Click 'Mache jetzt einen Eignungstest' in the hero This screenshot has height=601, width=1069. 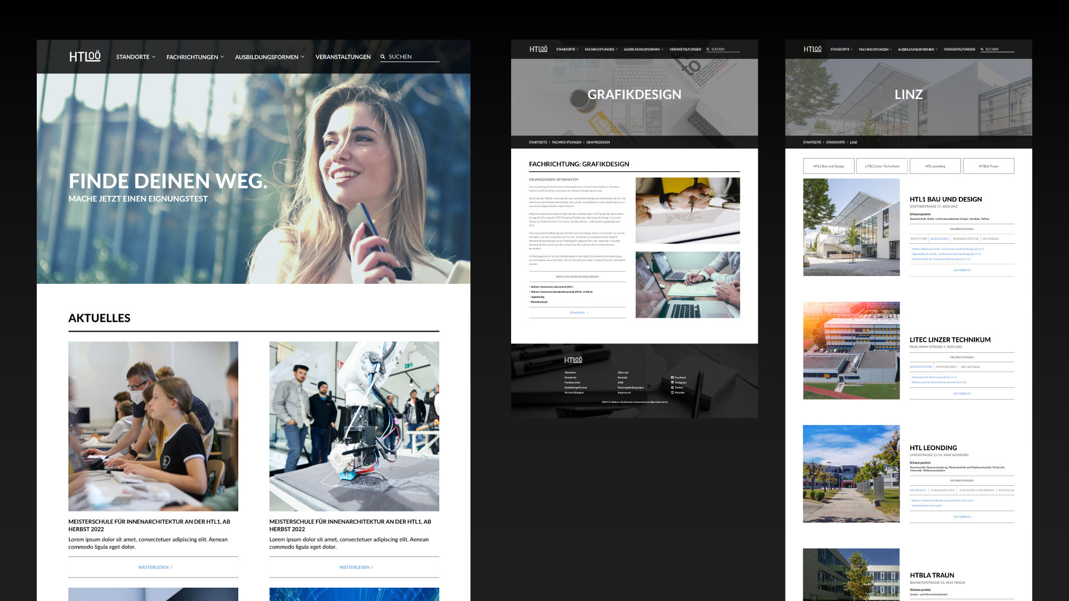138,199
